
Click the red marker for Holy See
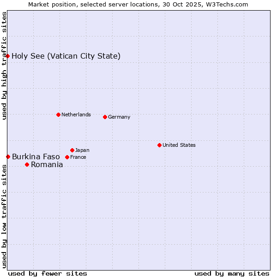(x=8, y=56)
